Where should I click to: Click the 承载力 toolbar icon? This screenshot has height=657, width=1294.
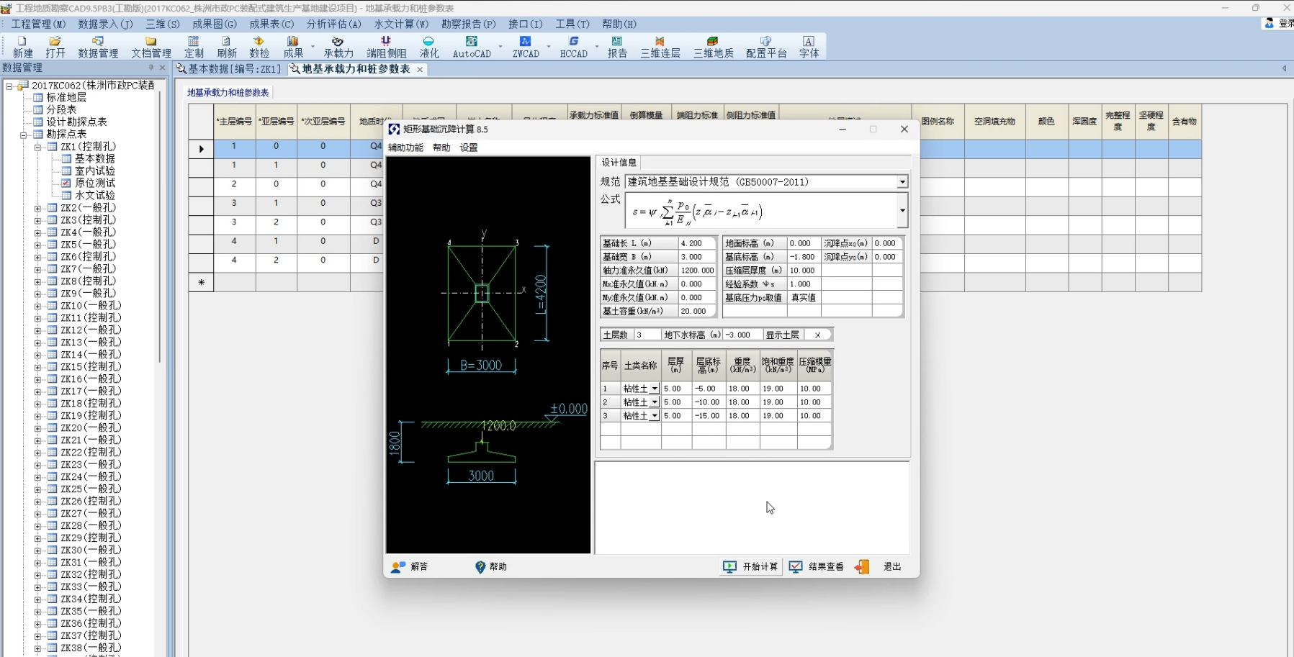click(x=338, y=46)
